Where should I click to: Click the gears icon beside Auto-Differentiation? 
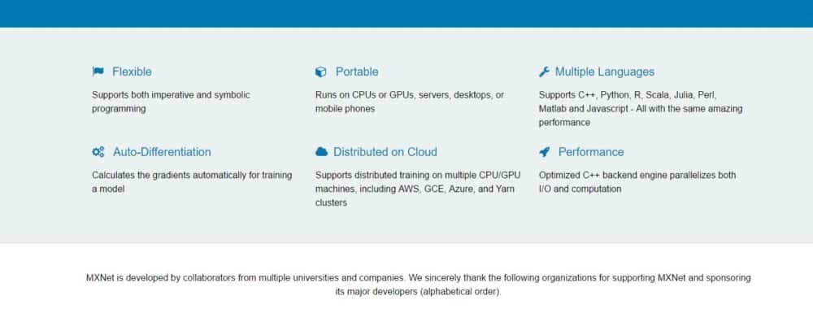tap(98, 152)
